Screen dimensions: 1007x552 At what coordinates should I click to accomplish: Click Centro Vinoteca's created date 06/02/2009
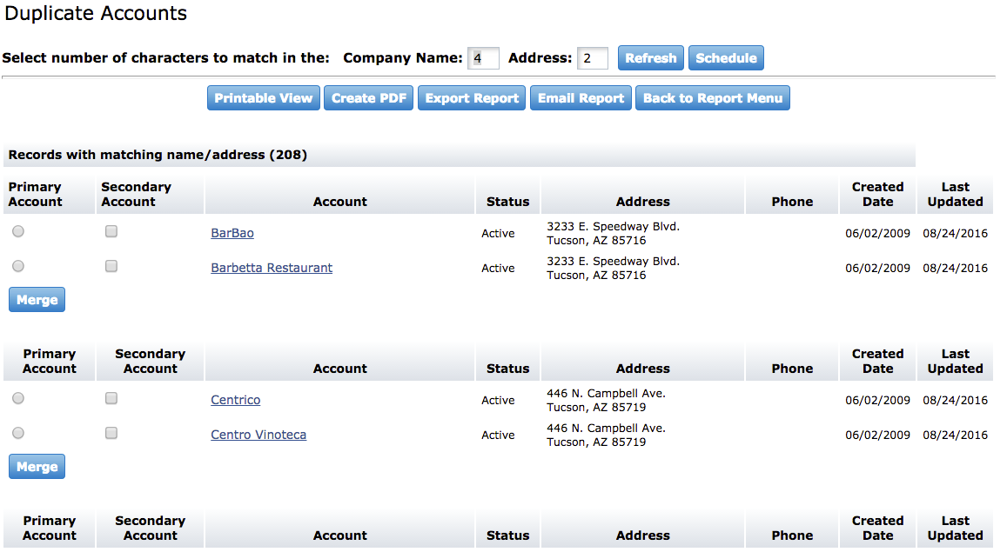(877, 435)
